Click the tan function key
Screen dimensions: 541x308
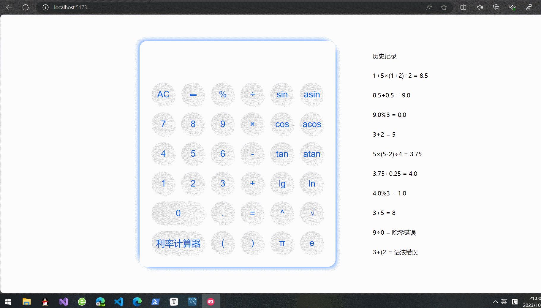point(282,154)
